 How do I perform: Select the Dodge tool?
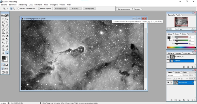coord(7,39)
